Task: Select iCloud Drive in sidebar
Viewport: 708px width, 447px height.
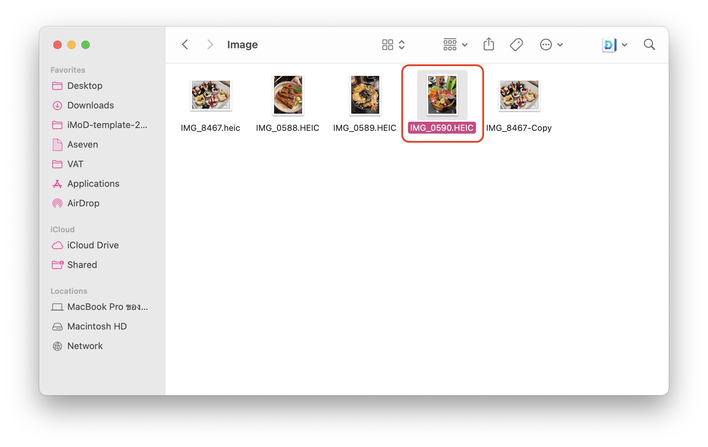Action: pos(93,245)
